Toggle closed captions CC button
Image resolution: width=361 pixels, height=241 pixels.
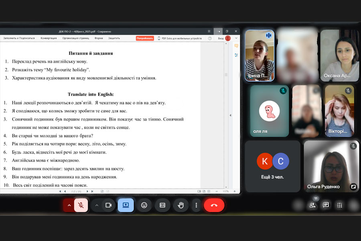[162, 205]
